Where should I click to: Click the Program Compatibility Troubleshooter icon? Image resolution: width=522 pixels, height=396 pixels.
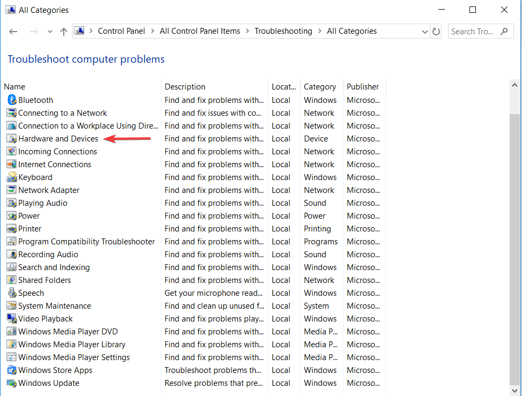coord(12,242)
